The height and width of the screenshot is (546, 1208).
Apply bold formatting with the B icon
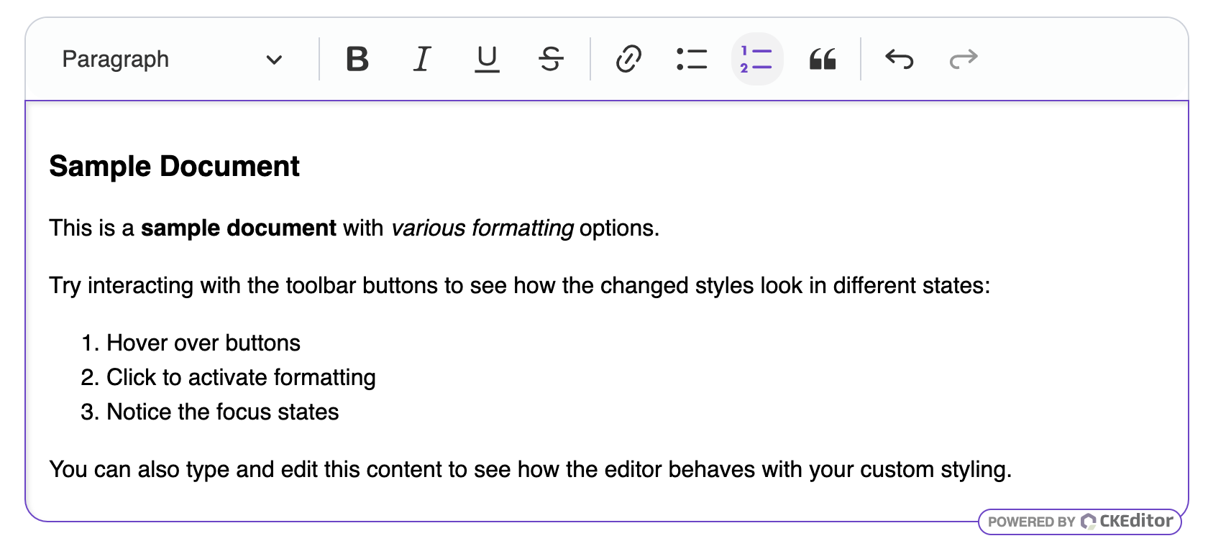(x=357, y=59)
